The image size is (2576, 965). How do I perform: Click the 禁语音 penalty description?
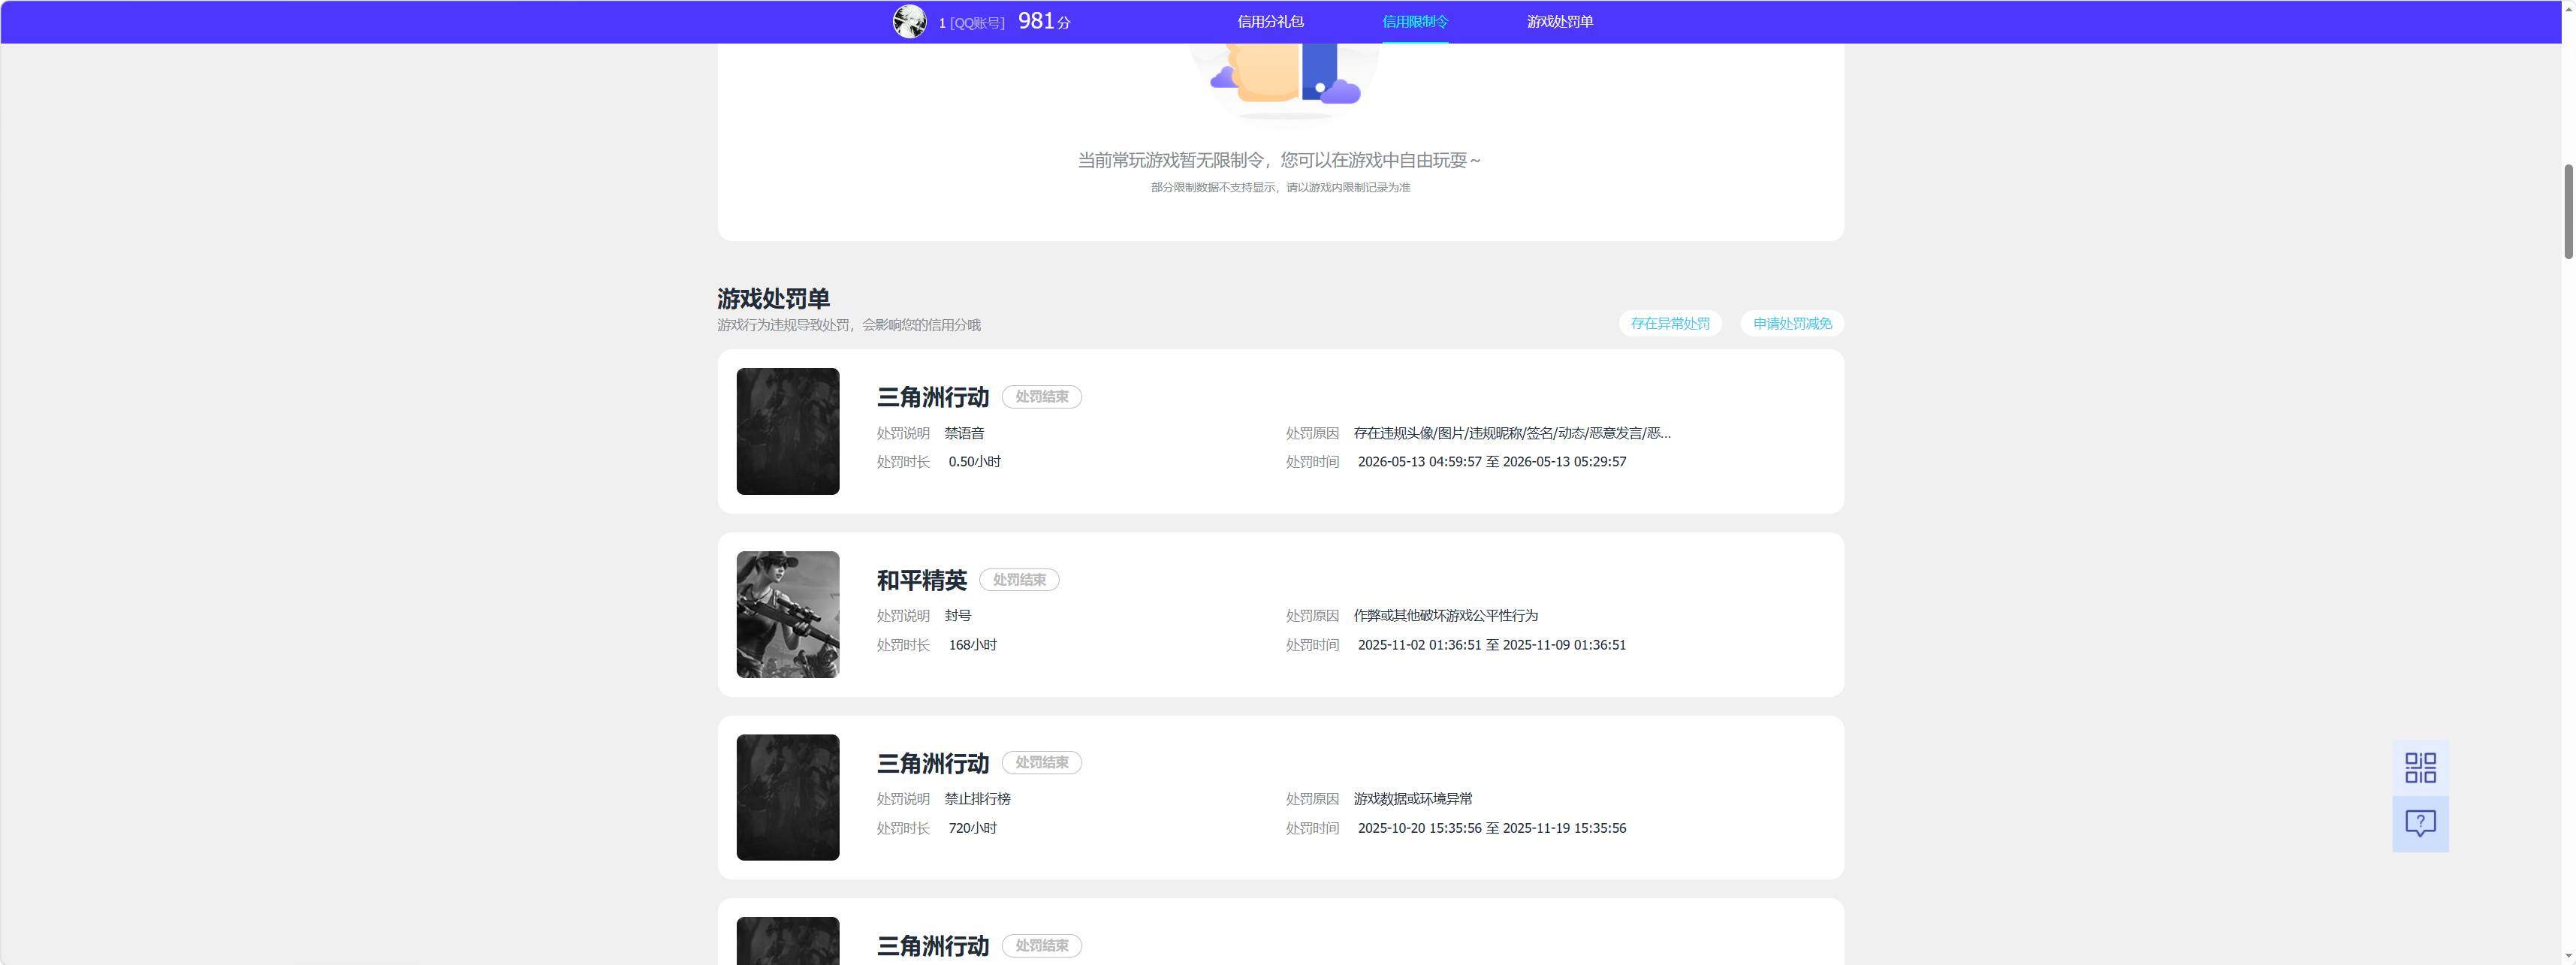coord(964,433)
